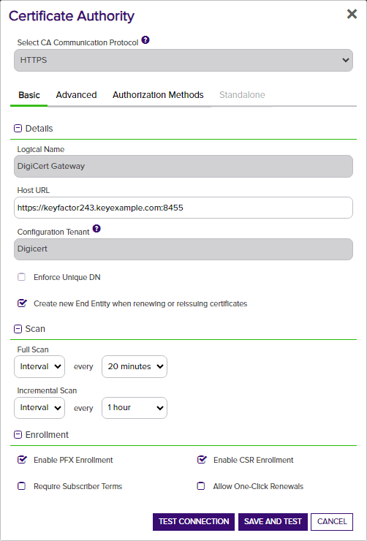Check Allow One-Click Renewals
This screenshot has height=541, width=367.
pyautogui.click(x=201, y=486)
